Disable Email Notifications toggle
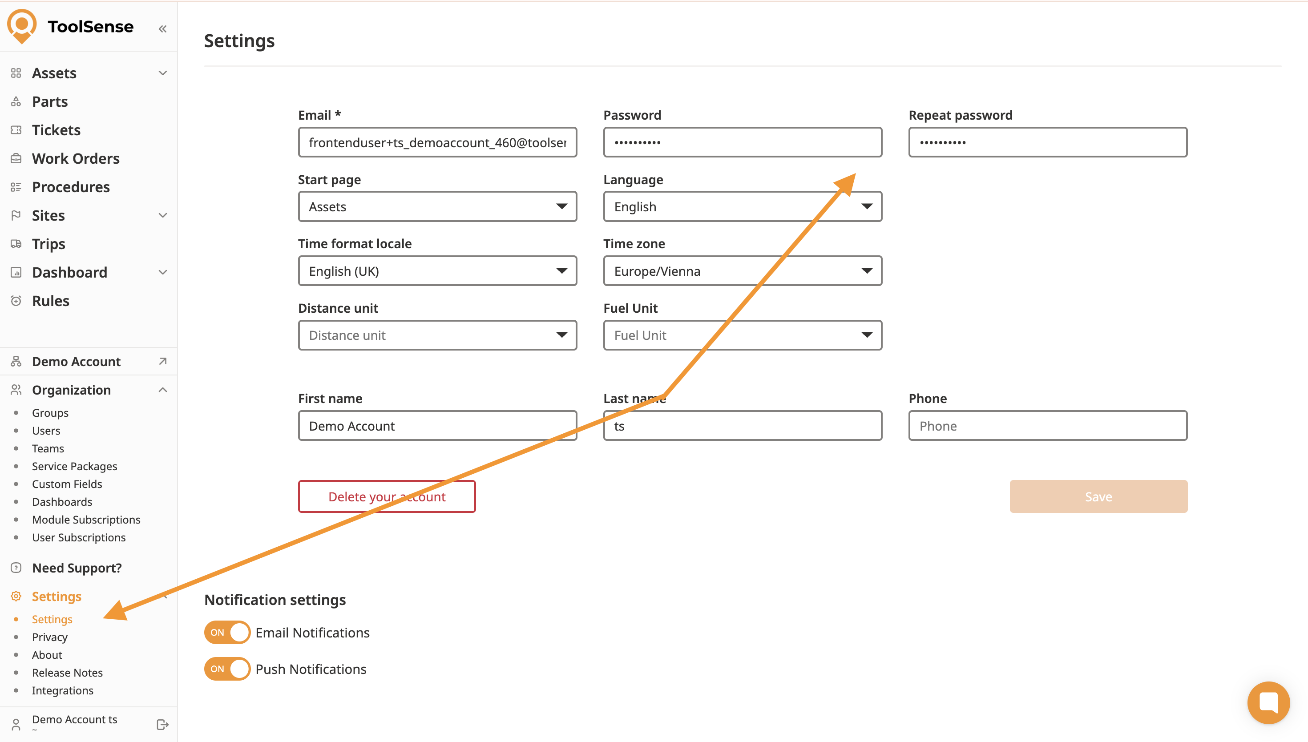 pyautogui.click(x=227, y=633)
